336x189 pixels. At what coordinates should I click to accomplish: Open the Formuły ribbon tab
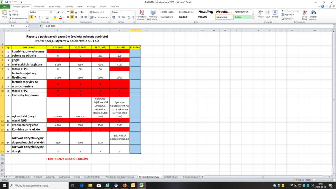point(69,6)
